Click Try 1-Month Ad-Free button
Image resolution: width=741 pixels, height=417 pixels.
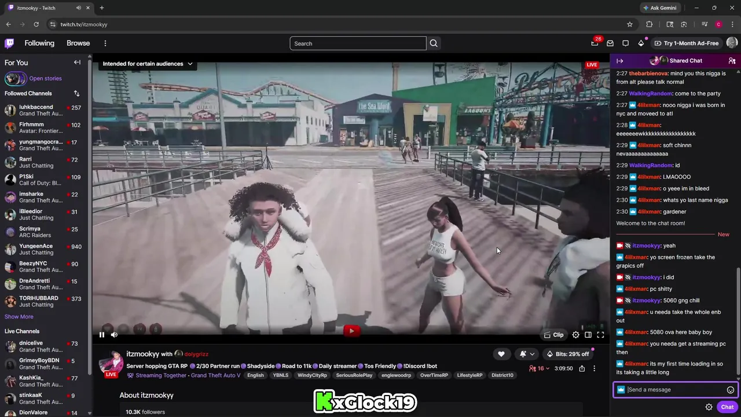pos(686,43)
